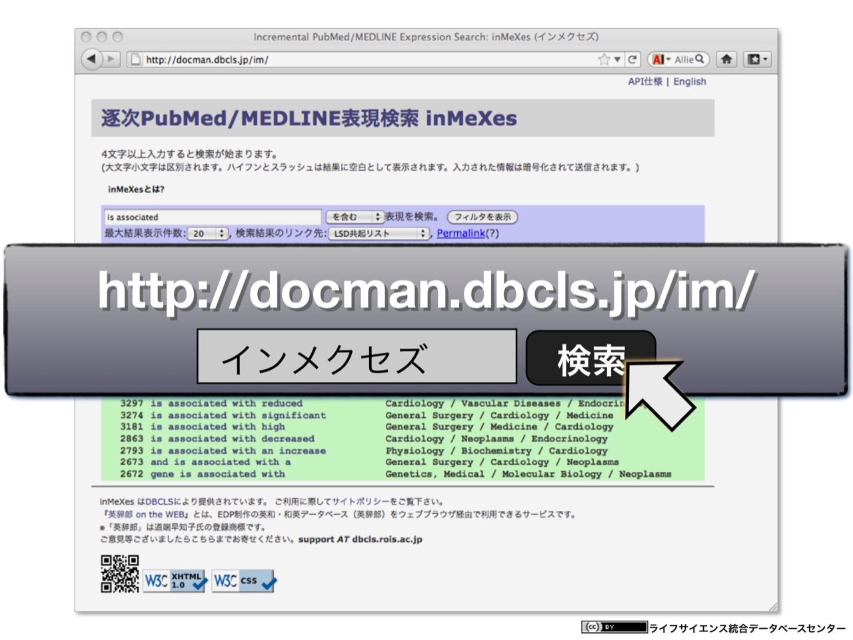Click the フィルタを表示 button
The image size is (853, 640).
482,217
